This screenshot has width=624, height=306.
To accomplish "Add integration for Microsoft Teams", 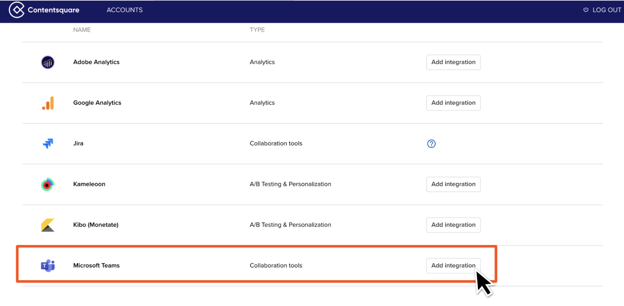I will pos(453,265).
